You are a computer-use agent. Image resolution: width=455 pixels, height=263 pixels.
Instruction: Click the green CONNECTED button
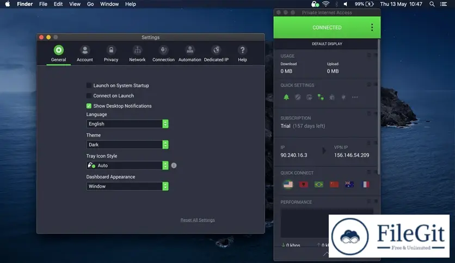tap(327, 28)
